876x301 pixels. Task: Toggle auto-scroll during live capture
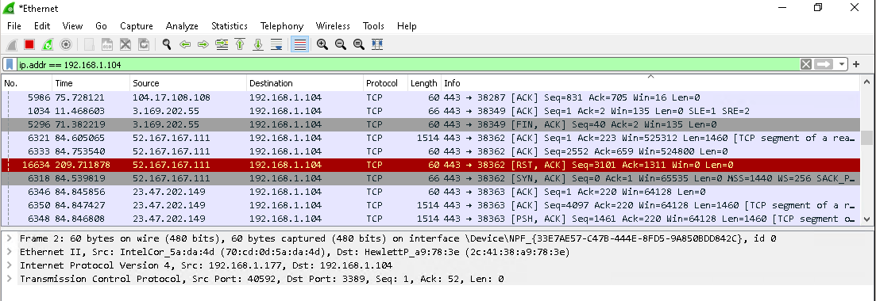coord(276,44)
